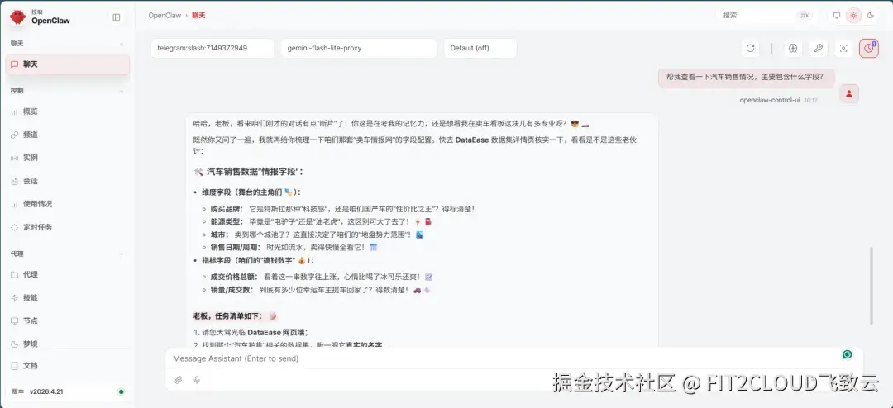Open 定时任务 scheduled tasks in the sidebar
893x408 pixels.
click(x=67, y=227)
